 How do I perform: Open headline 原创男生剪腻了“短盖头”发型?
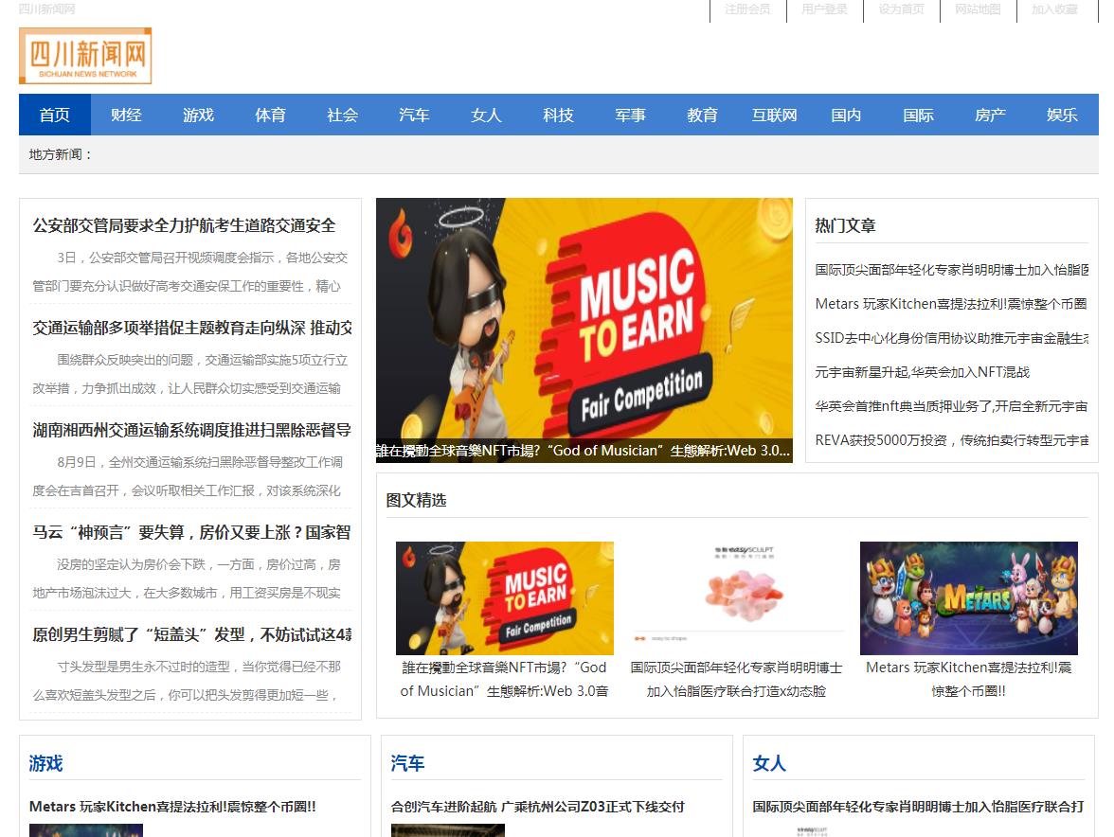tap(191, 634)
